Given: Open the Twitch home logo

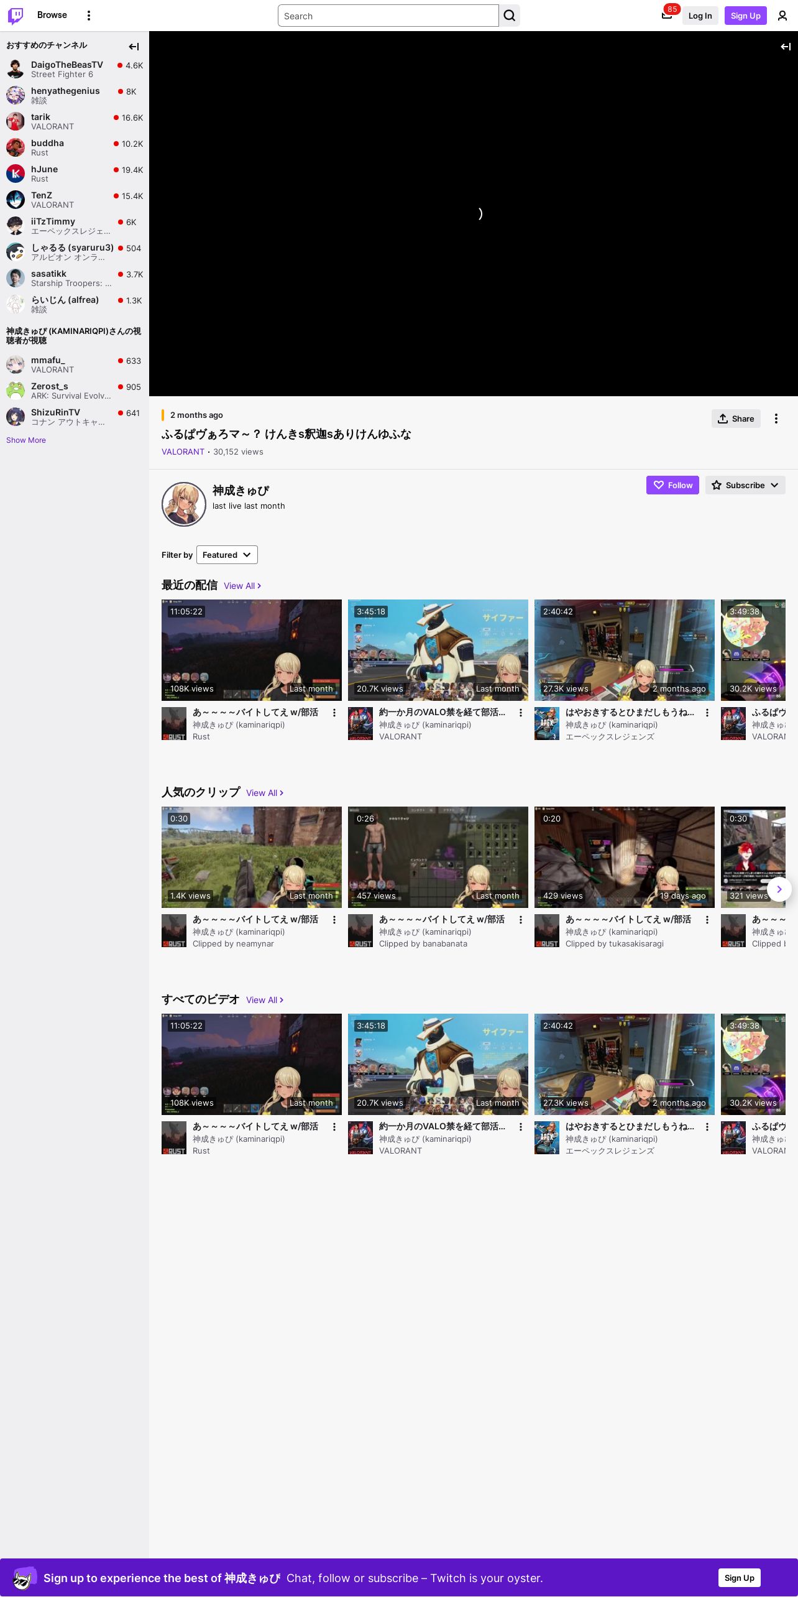Looking at the screenshot, I should tap(16, 16).
